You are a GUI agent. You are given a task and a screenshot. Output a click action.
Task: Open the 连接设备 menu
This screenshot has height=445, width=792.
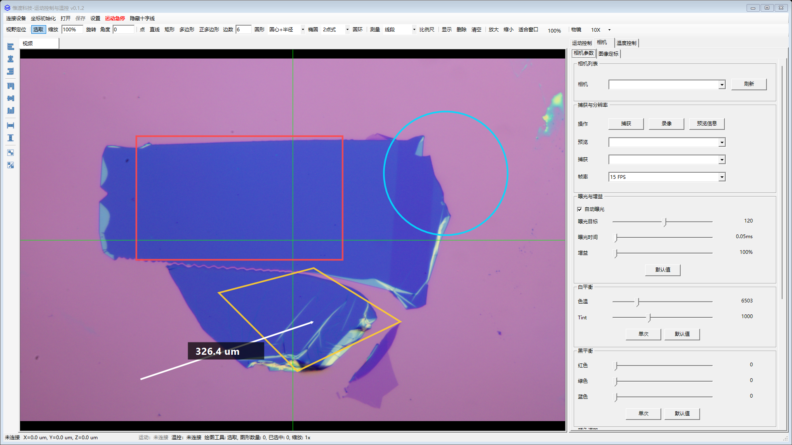(x=16, y=18)
